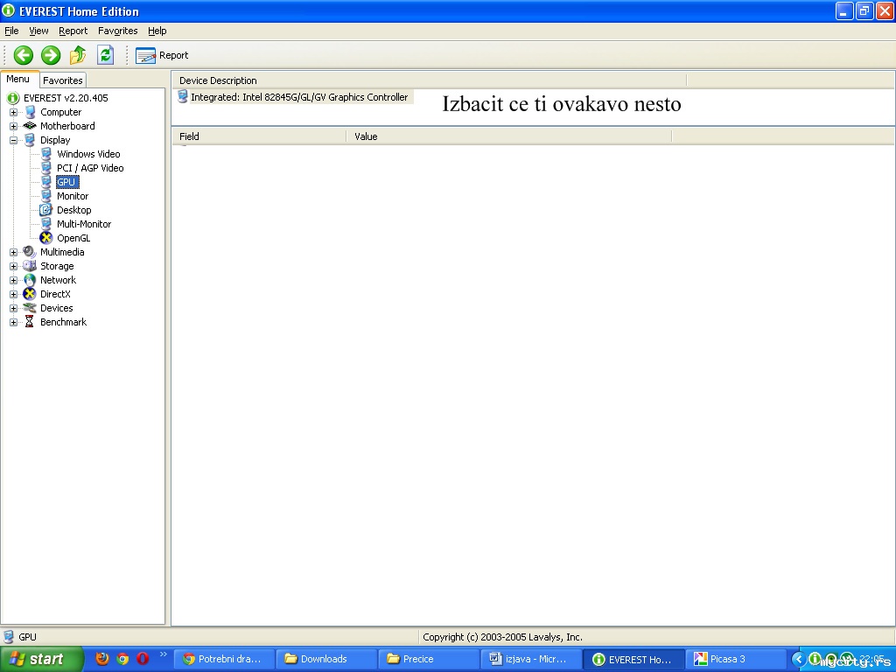Switch to the Favorites tab
Screen dimensions: 896x672
tap(63, 80)
